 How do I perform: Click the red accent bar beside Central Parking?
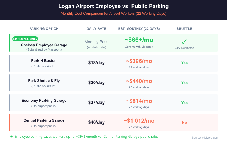(x=9, y=122)
